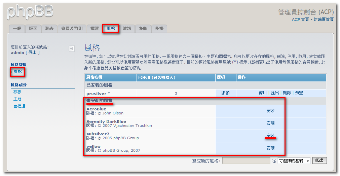Open 圖檔組 in the sidebar
This screenshot has height=176, width=340.
coord(19,106)
